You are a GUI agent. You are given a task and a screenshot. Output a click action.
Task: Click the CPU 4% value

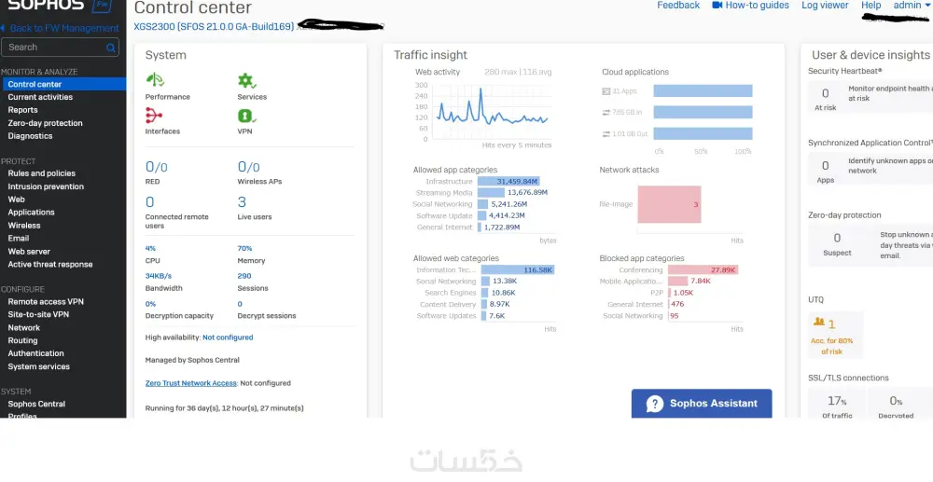coord(150,248)
